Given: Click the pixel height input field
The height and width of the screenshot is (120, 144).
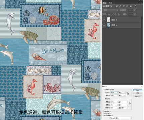Looking at the screenshot, I should [114, 95].
